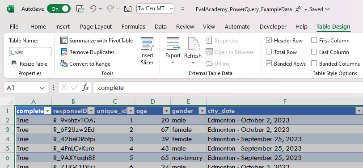Expand the Refresh dropdown arrow
This screenshot has width=363, height=168.
tap(193, 63)
